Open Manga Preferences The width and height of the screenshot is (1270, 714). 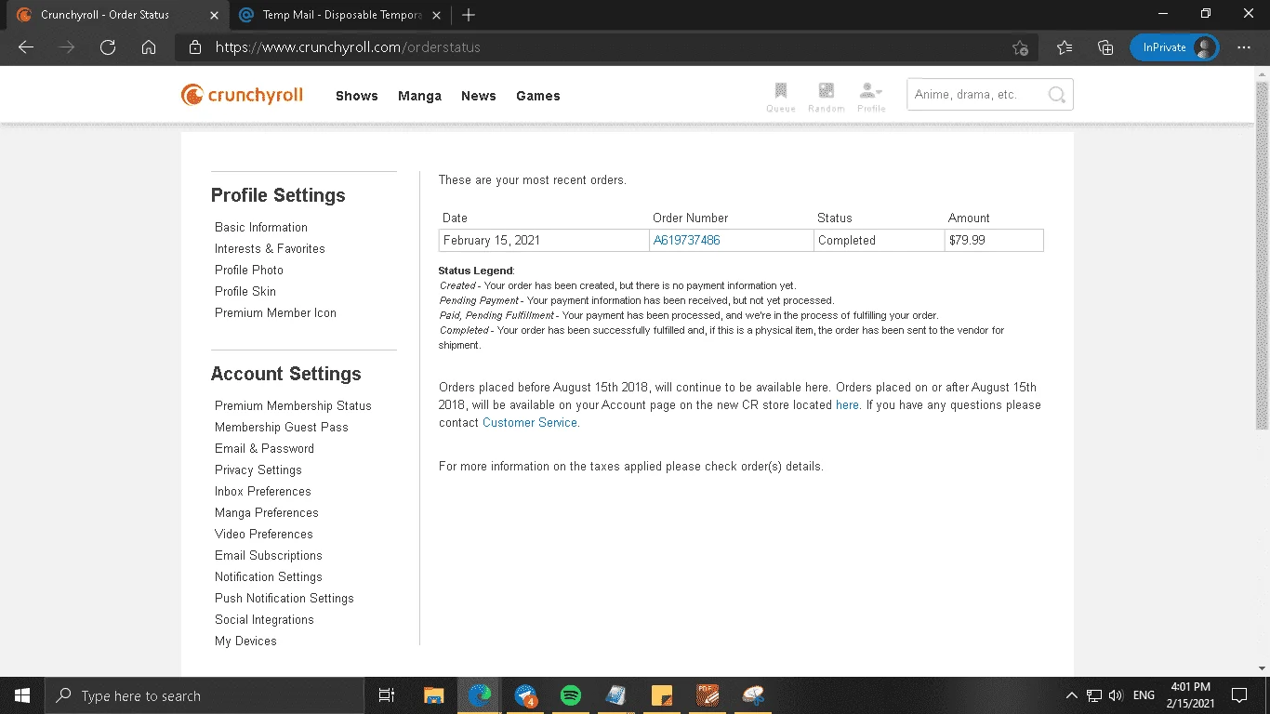267,512
